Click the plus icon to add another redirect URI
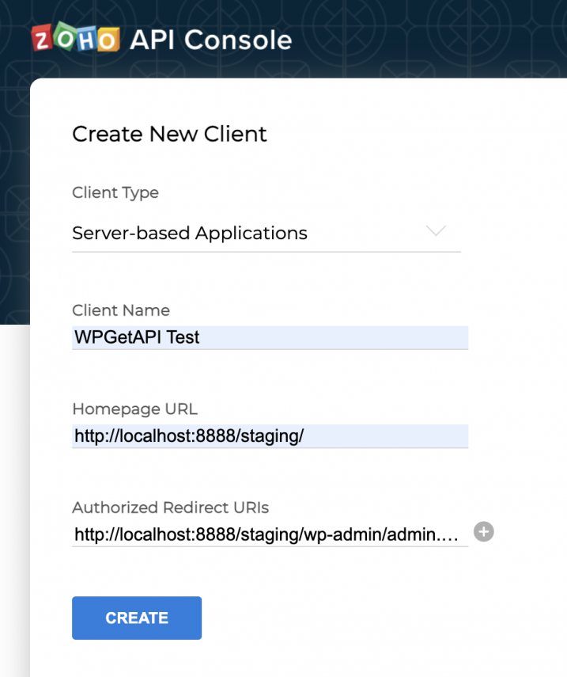The height and width of the screenshot is (677, 567). pyautogui.click(x=483, y=532)
